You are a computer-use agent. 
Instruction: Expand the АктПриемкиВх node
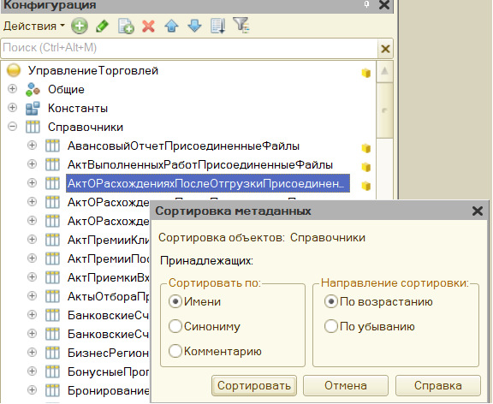point(32,277)
